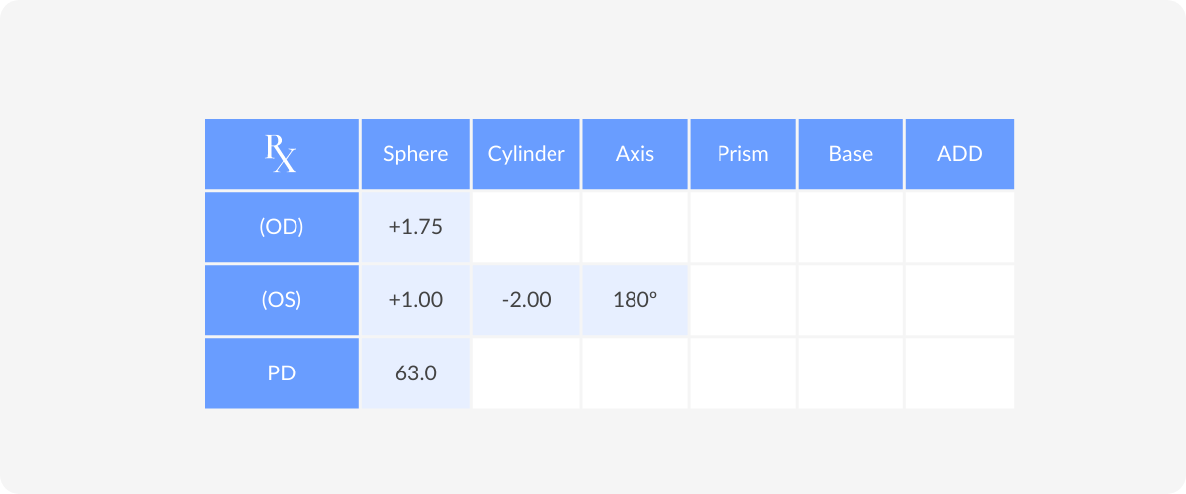Click the empty OD Cylinder cell
The height and width of the screenshot is (494, 1186).
click(527, 226)
